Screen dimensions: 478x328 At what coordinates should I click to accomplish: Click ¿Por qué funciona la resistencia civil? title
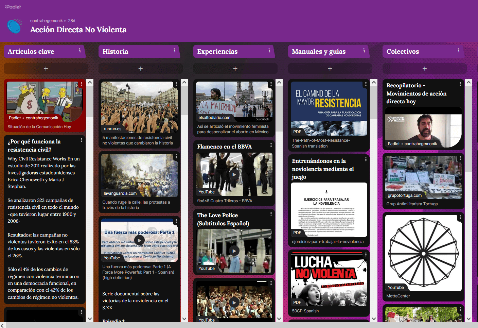click(34, 145)
